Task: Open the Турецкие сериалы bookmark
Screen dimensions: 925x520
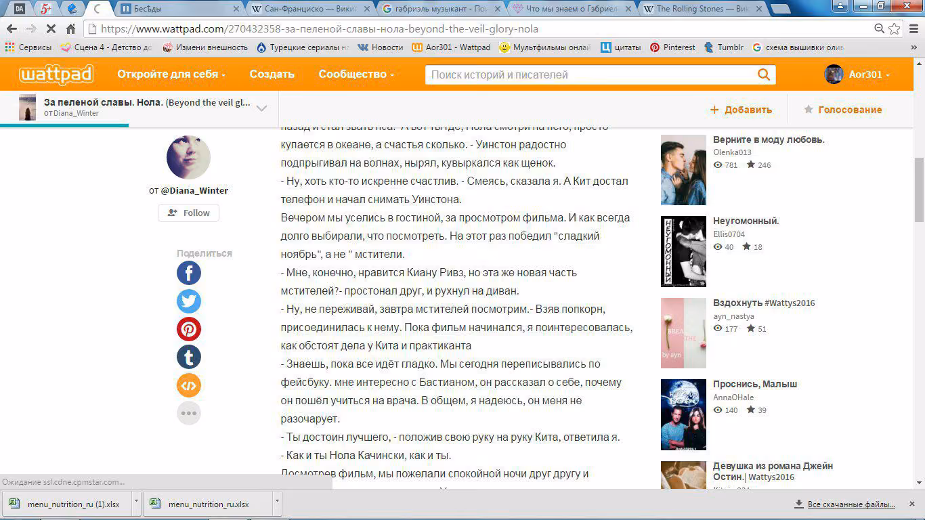Action: pos(303,47)
